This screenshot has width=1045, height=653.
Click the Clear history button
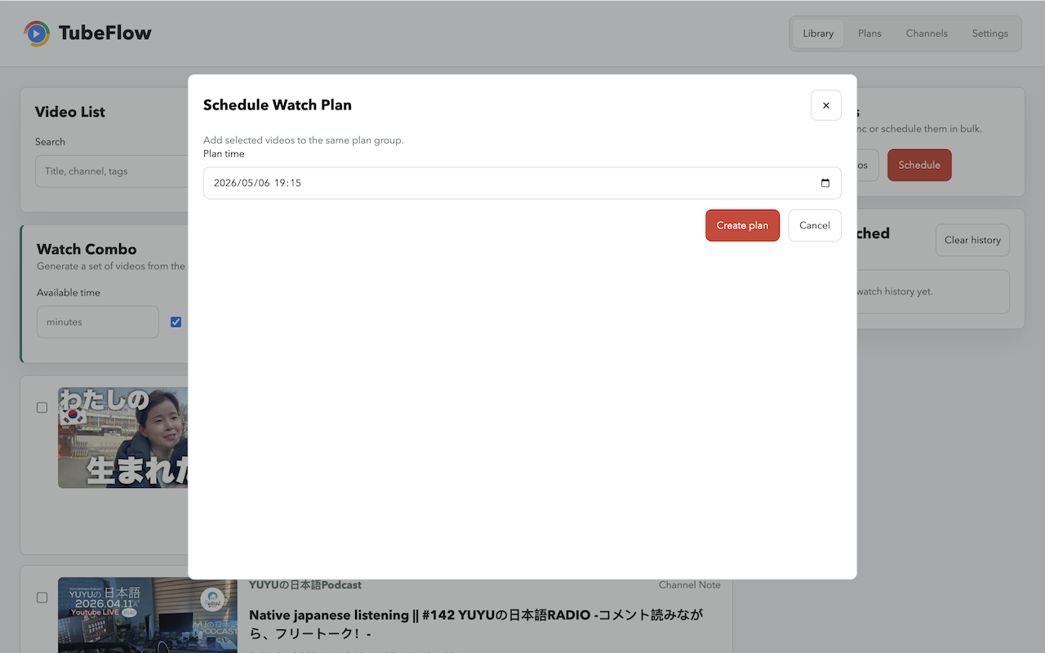pos(972,240)
